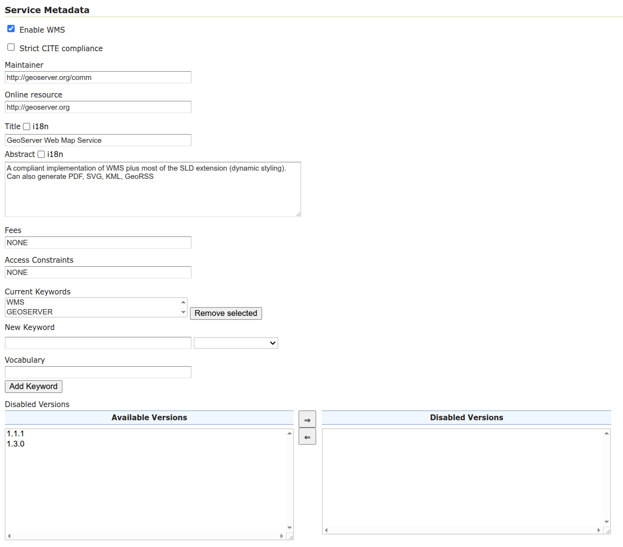Screen dimensions: 623x547
Task: Click the Add Keyword button
Action: point(34,387)
